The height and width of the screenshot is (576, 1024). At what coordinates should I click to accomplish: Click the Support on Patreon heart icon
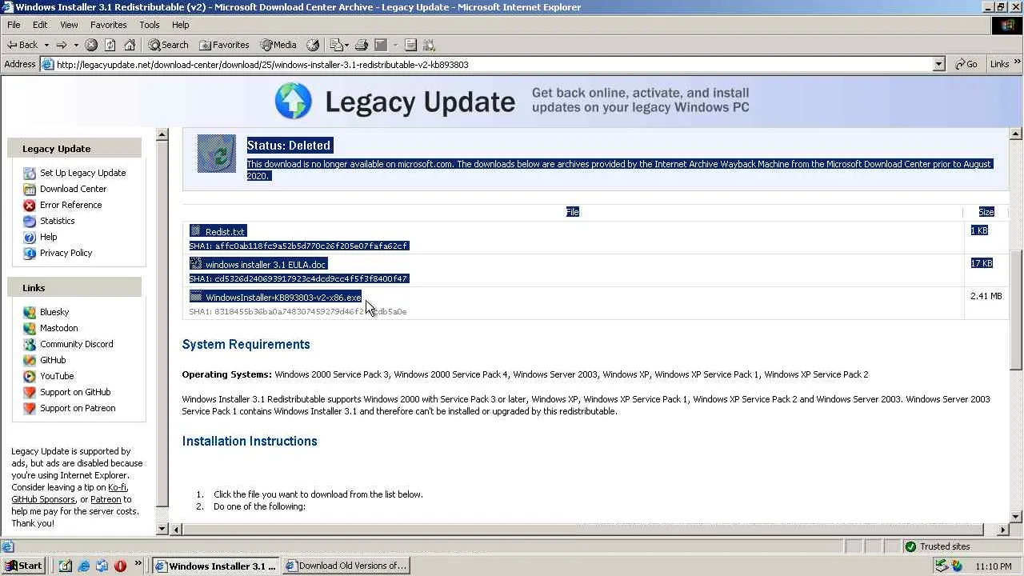(x=30, y=408)
